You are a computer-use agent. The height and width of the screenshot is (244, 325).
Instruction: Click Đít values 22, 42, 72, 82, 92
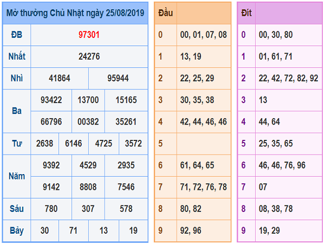[288, 78]
